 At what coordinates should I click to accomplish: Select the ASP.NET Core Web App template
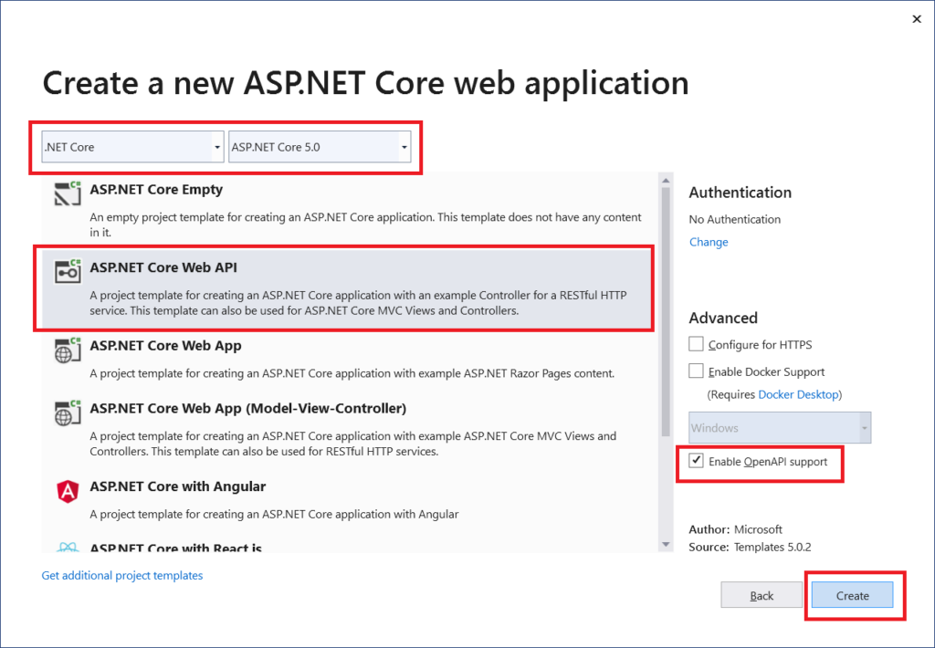pyautogui.click(x=350, y=360)
